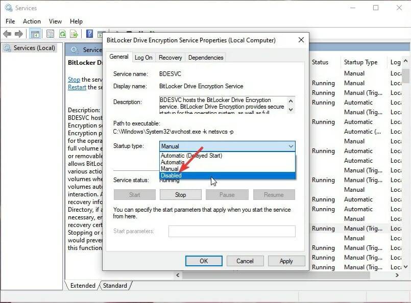Open Help via the question mark icon
The height and width of the screenshot is (303, 411).
coord(90,34)
